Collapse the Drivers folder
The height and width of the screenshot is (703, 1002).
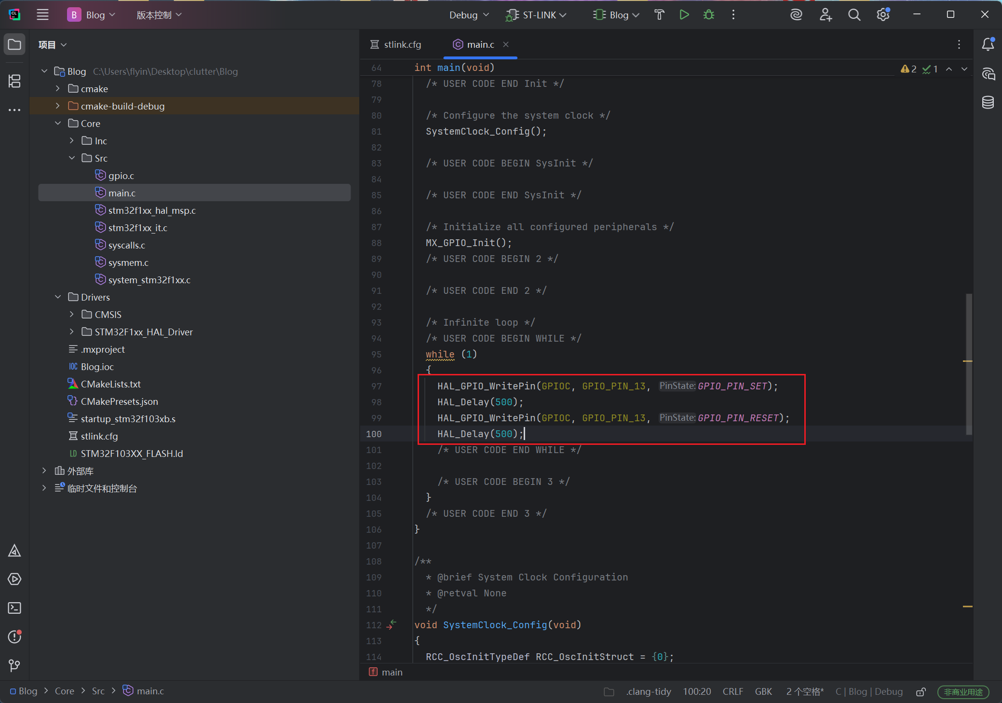point(58,297)
